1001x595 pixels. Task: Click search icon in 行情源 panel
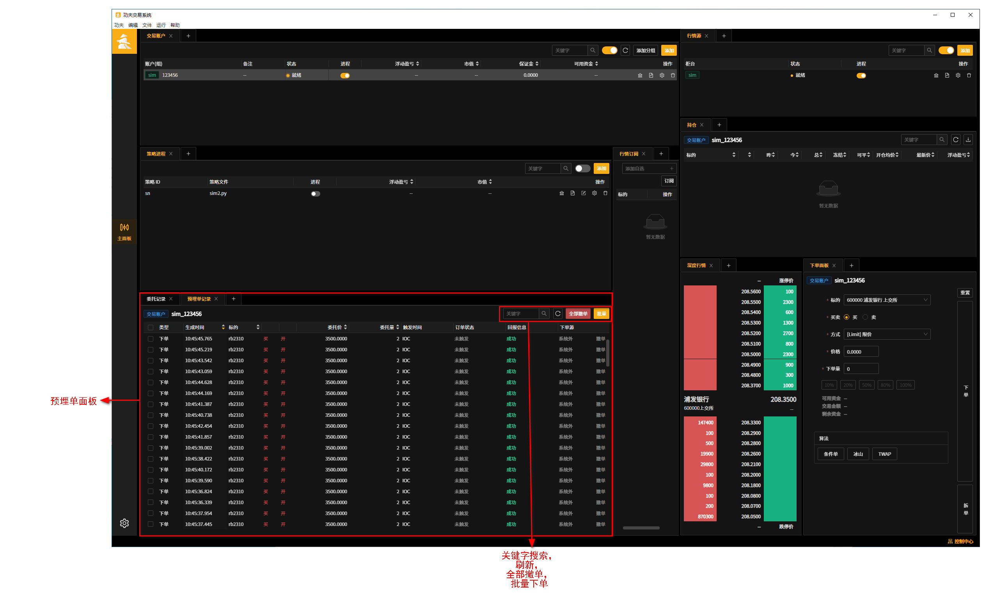pyautogui.click(x=929, y=51)
